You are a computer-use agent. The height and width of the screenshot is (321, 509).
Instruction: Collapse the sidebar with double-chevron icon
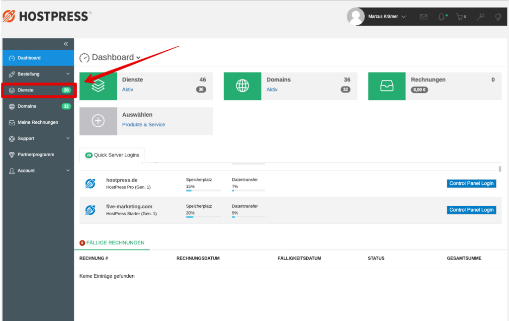coord(66,44)
